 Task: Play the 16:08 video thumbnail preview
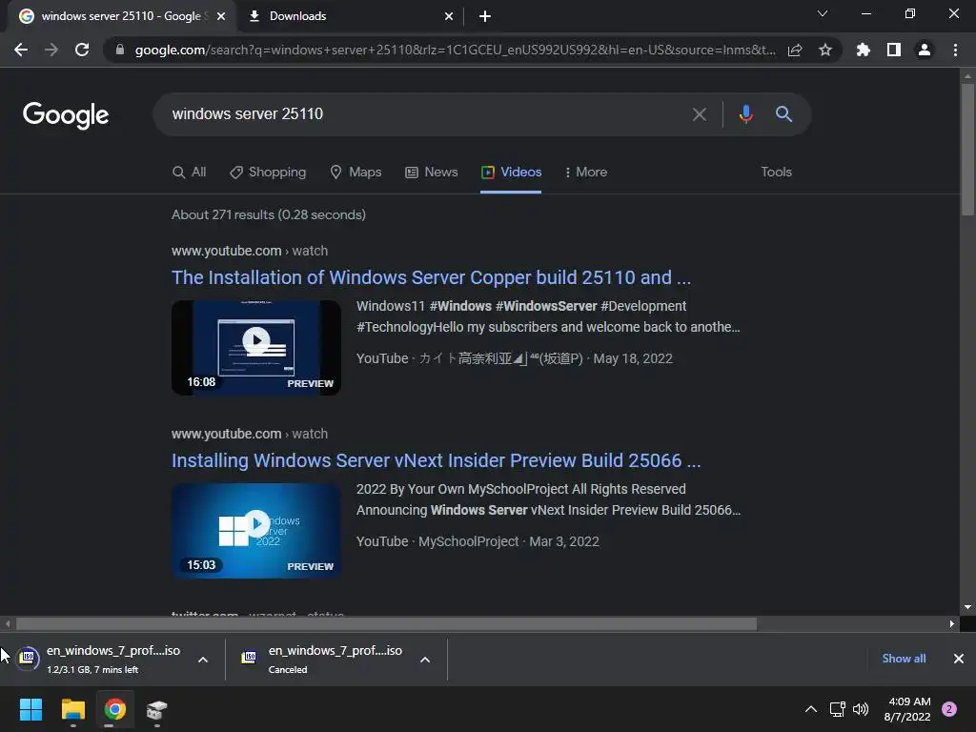(256, 347)
